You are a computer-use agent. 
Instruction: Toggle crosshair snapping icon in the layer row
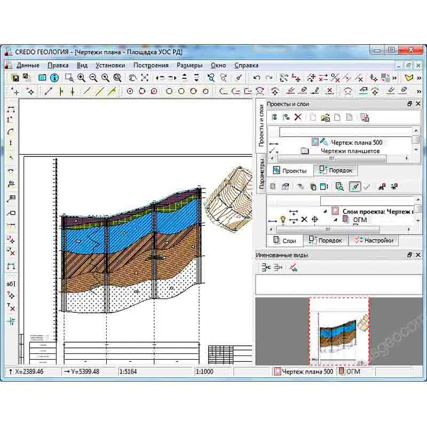(315, 219)
